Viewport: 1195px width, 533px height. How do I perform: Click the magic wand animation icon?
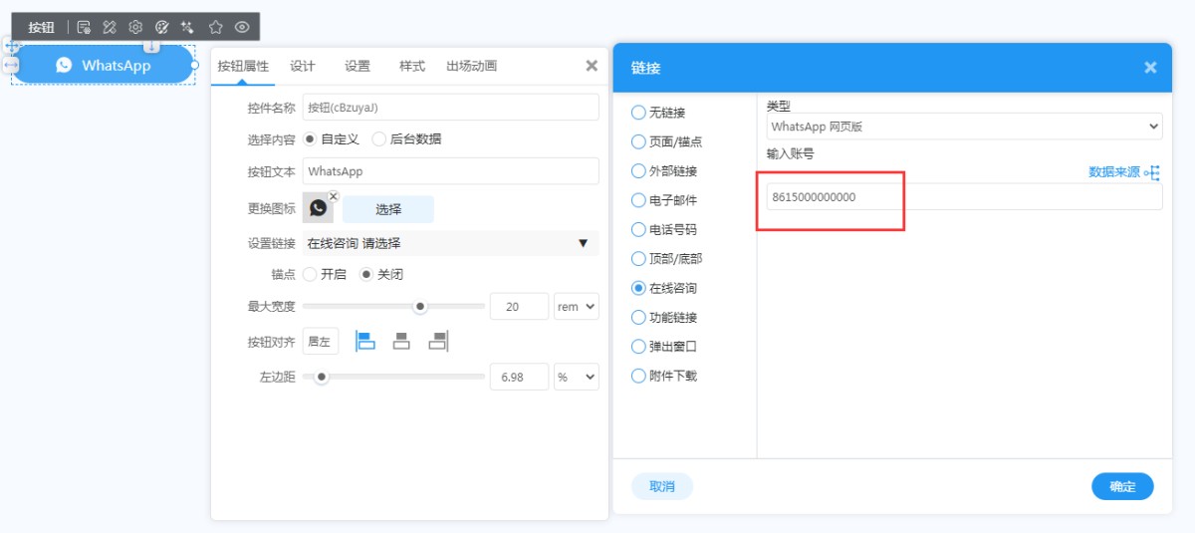click(x=187, y=28)
